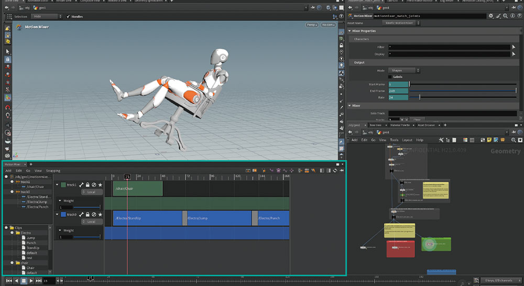Click the bone icon on track0

[81, 214]
